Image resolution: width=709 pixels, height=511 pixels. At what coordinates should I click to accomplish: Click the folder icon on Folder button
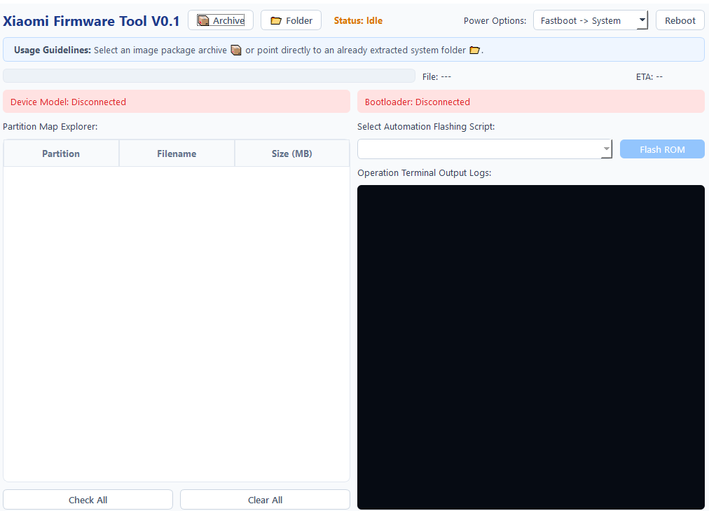coord(276,21)
